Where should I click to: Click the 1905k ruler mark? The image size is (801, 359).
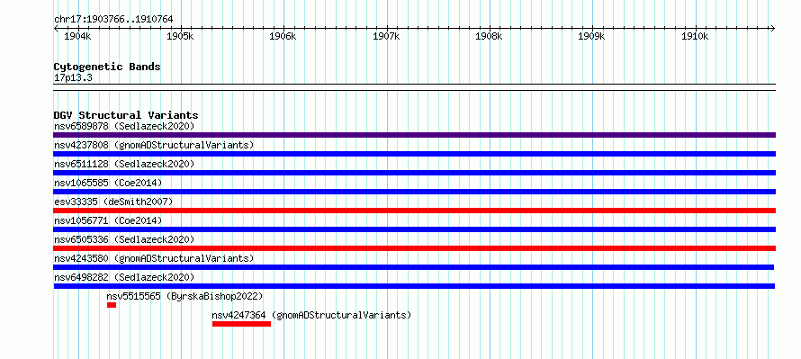[180, 36]
